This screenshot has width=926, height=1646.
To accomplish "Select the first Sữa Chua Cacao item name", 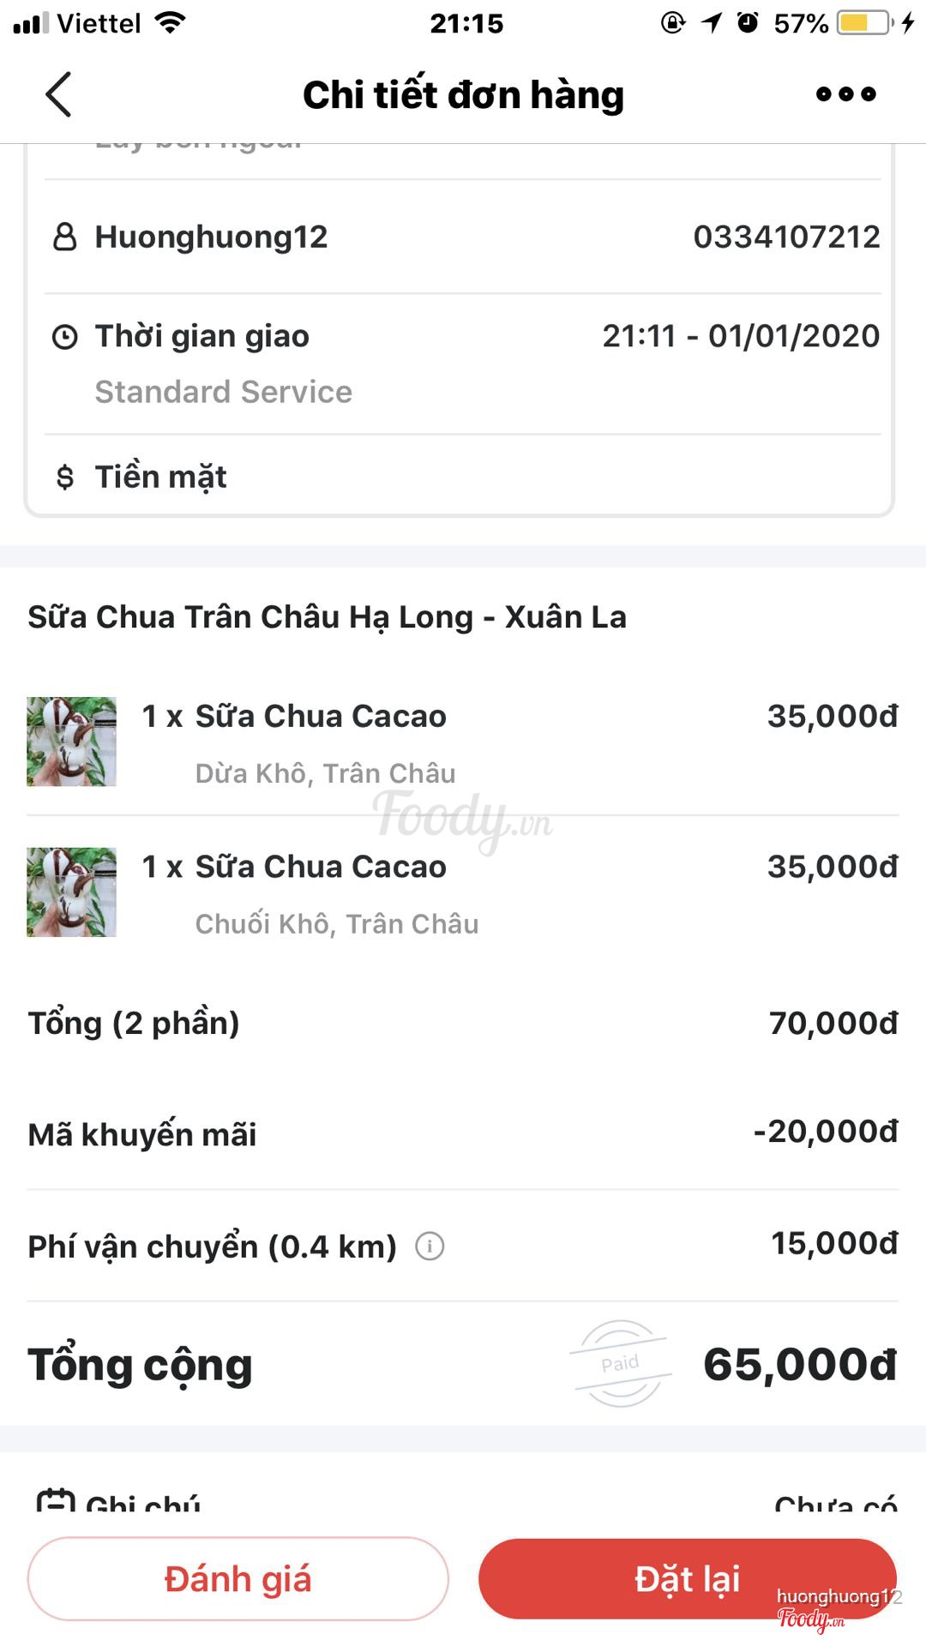I will [x=321, y=717].
